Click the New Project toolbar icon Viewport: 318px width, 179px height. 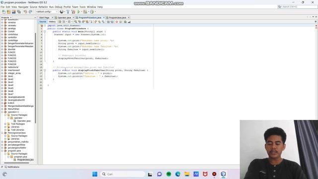(8, 12)
